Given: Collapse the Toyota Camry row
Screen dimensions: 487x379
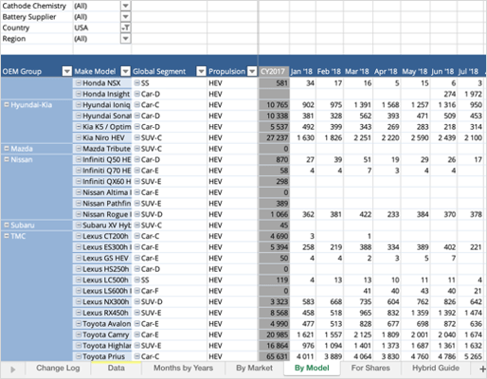Looking at the screenshot, I should point(79,334).
